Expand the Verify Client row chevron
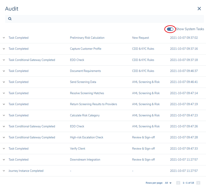Screen dimensions: 206x189 click(x=4, y=149)
